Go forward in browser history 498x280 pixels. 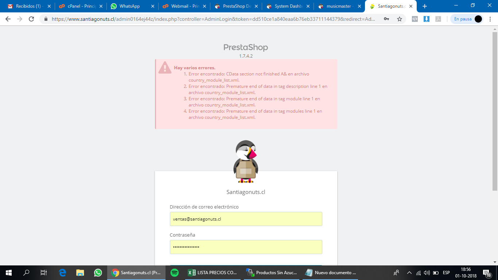click(20, 19)
